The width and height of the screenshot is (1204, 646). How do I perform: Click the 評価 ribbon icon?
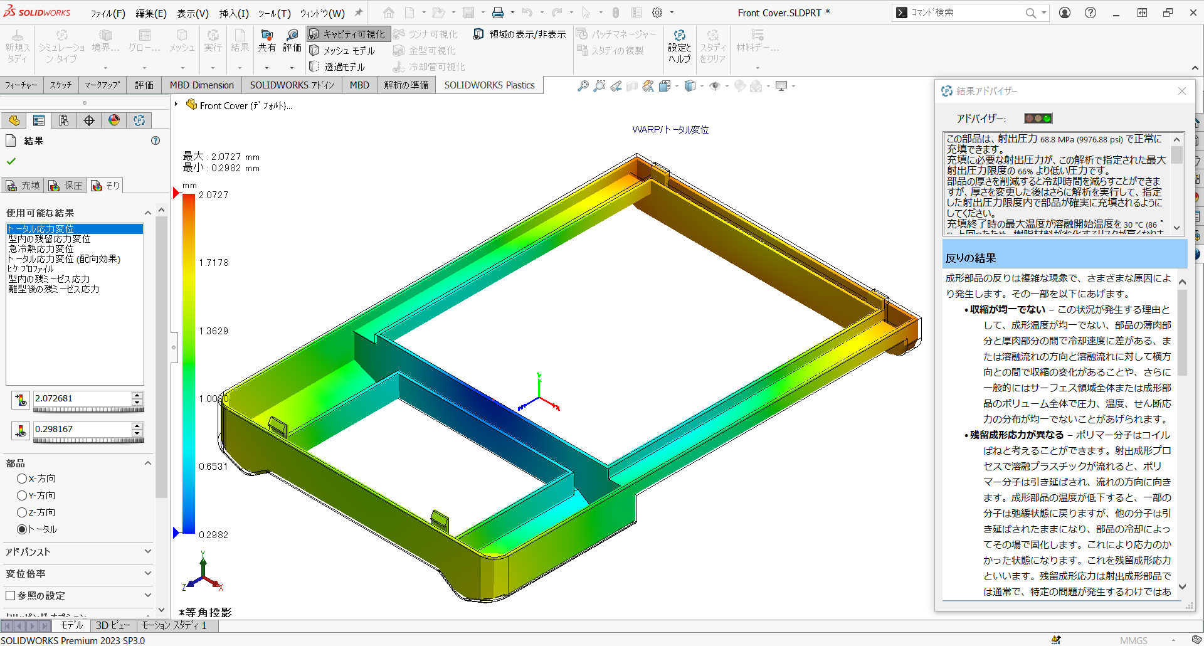[292, 40]
